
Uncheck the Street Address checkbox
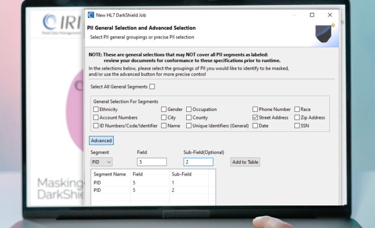(x=255, y=117)
